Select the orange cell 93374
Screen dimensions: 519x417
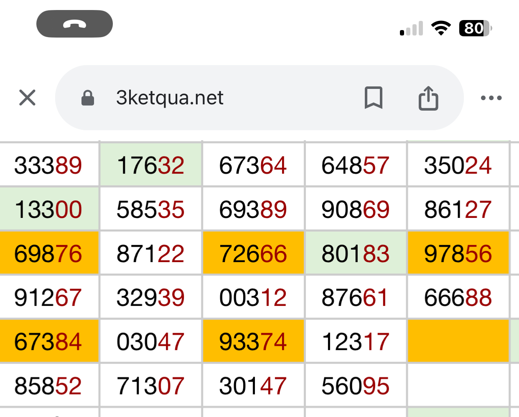pos(253,342)
